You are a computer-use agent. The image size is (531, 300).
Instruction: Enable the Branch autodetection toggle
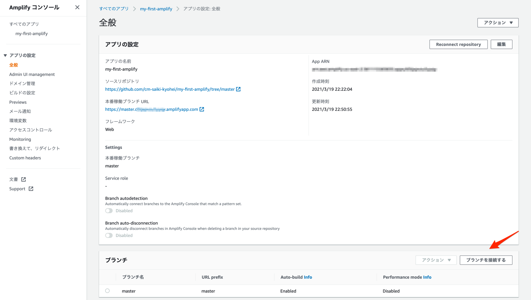point(109,211)
